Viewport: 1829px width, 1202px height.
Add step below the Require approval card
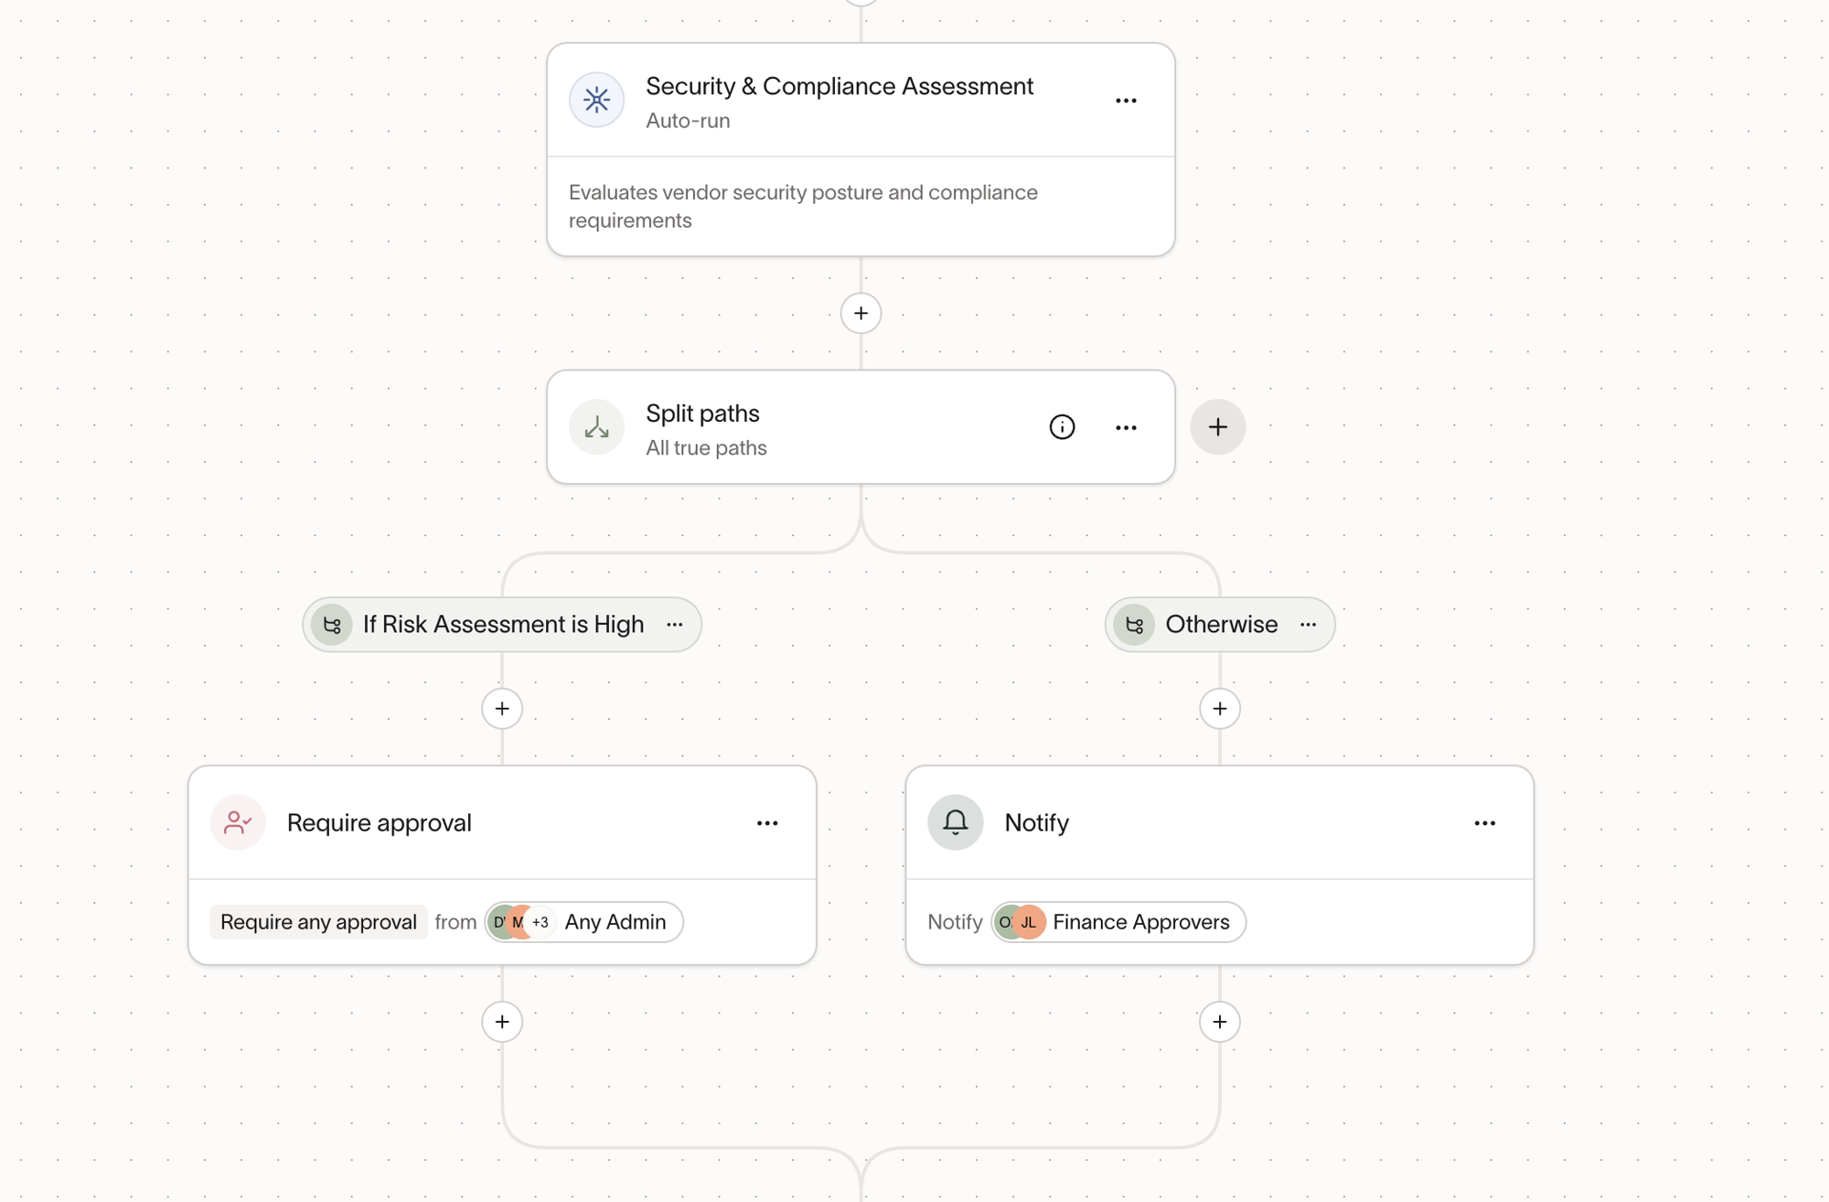502,1022
